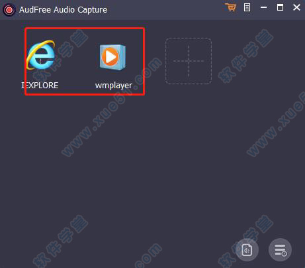
Task: Maximize the AudFree window
Action: click(280, 7)
